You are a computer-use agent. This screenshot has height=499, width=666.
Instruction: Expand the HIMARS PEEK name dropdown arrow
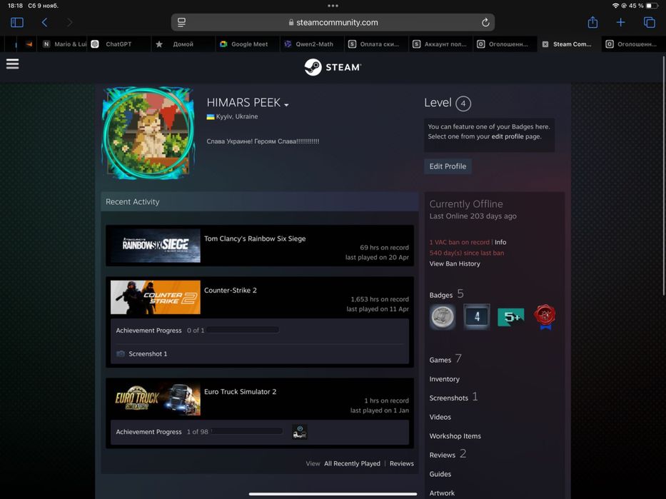[287, 104]
